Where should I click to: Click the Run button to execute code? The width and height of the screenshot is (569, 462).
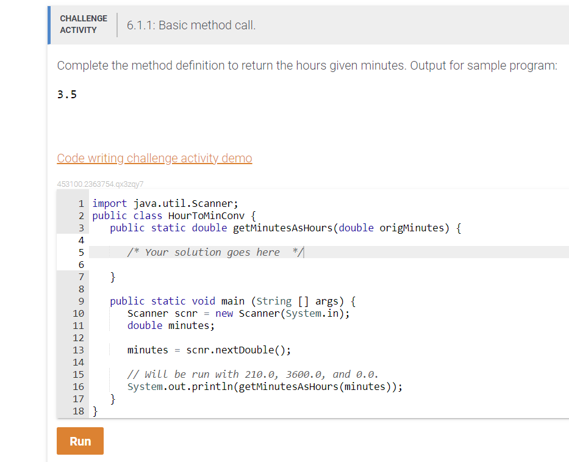pyautogui.click(x=79, y=441)
